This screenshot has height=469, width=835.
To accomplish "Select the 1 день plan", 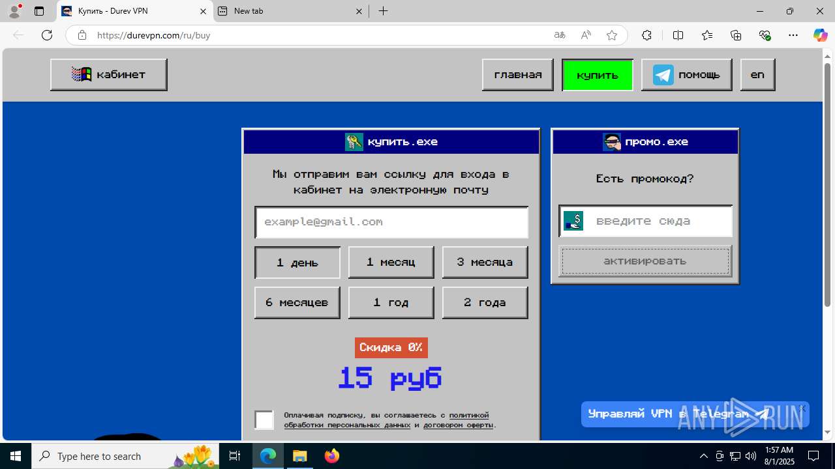I will pyautogui.click(x=297, y=263).
